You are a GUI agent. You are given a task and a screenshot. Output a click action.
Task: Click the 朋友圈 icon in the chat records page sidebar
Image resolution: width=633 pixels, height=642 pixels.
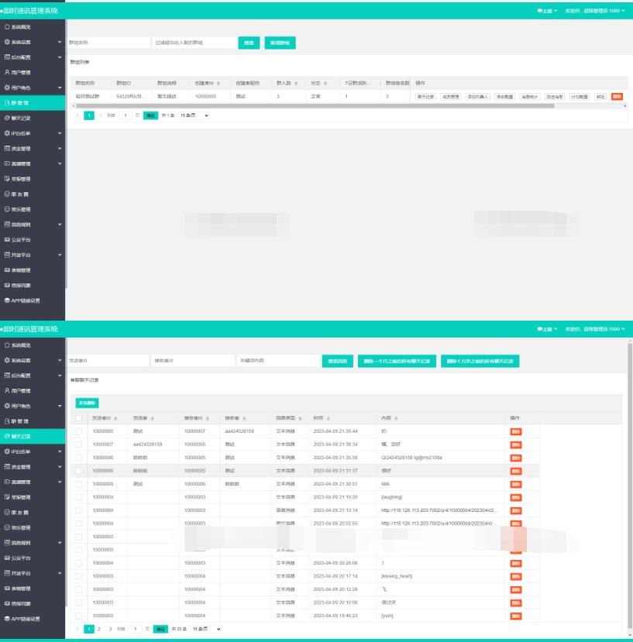tap(7, 512)
